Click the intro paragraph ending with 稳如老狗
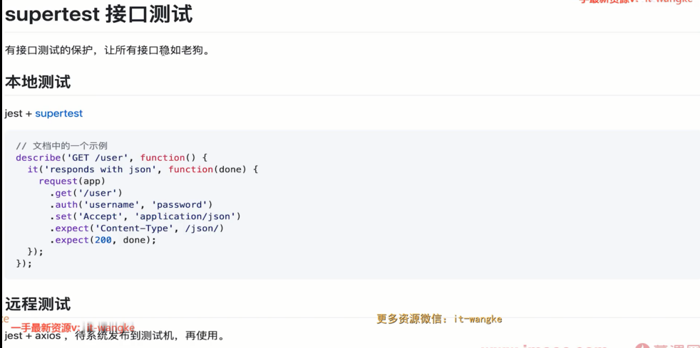This screenshot has width=700, height=348. [x=107, y=51]
